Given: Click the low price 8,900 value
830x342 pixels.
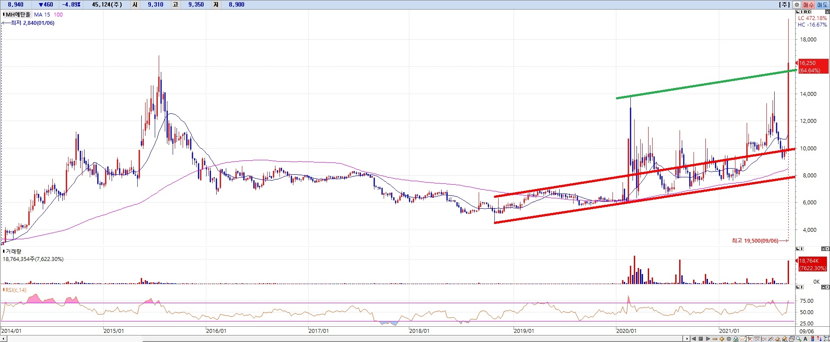Looking at the screenshot, I should [237, 4].
